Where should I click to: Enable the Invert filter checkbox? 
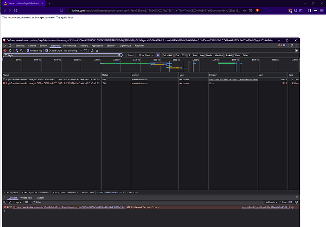[x=126, y=55]
